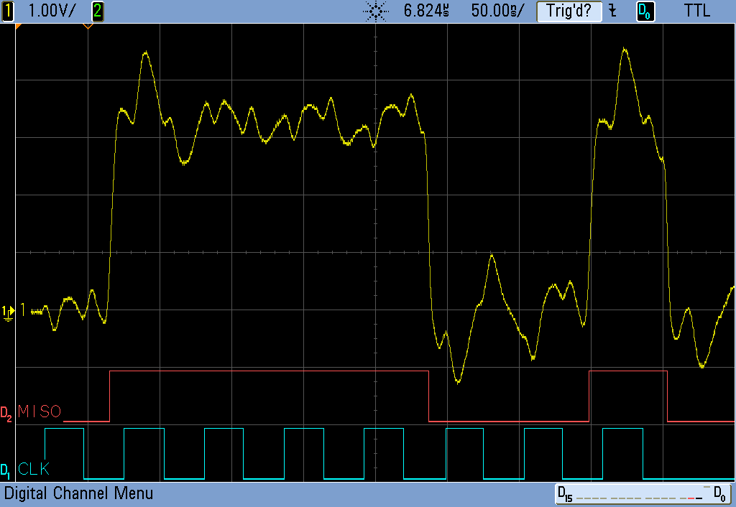Click the Trig'd? trigger status button

569,11
